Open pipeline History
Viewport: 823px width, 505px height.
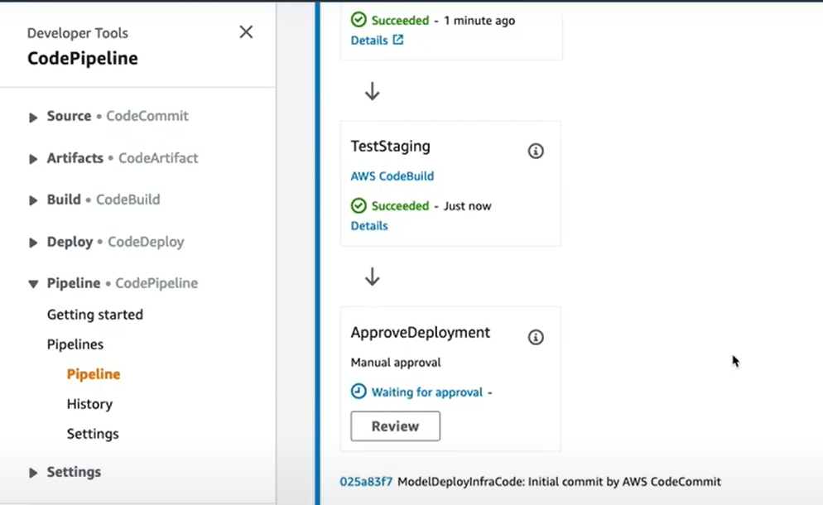[x=89, y=404]
